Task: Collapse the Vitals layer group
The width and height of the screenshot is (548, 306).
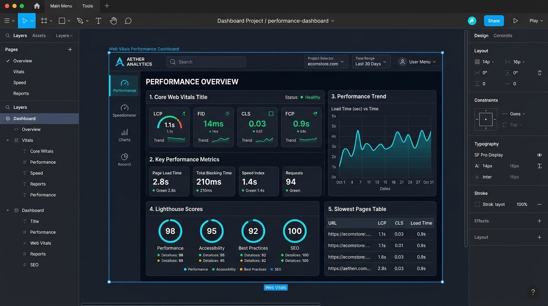Action: 8,140
